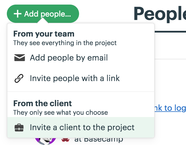Click the From the client heading

point(42,103)
